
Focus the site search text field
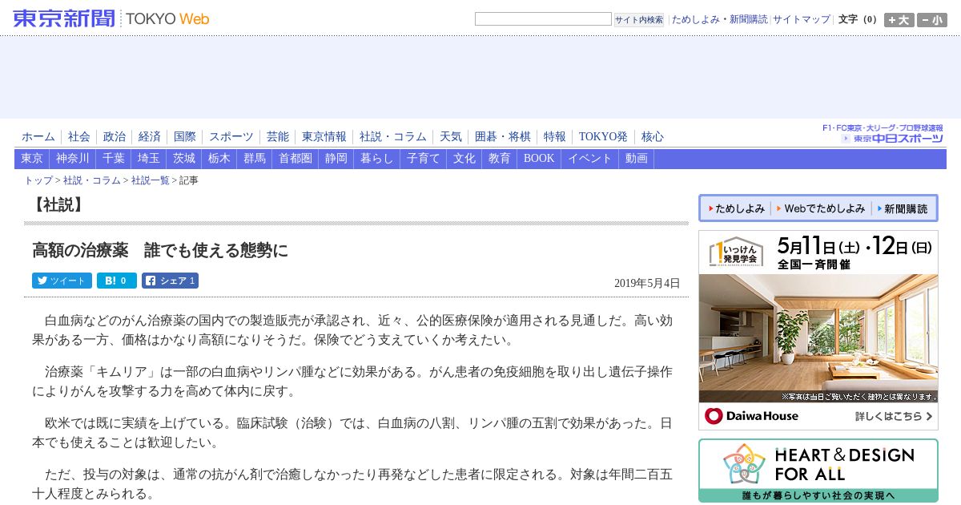click(x=543, y=18)
